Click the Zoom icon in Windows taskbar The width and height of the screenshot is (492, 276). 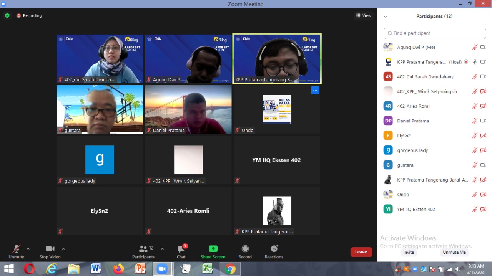(162, 269)
